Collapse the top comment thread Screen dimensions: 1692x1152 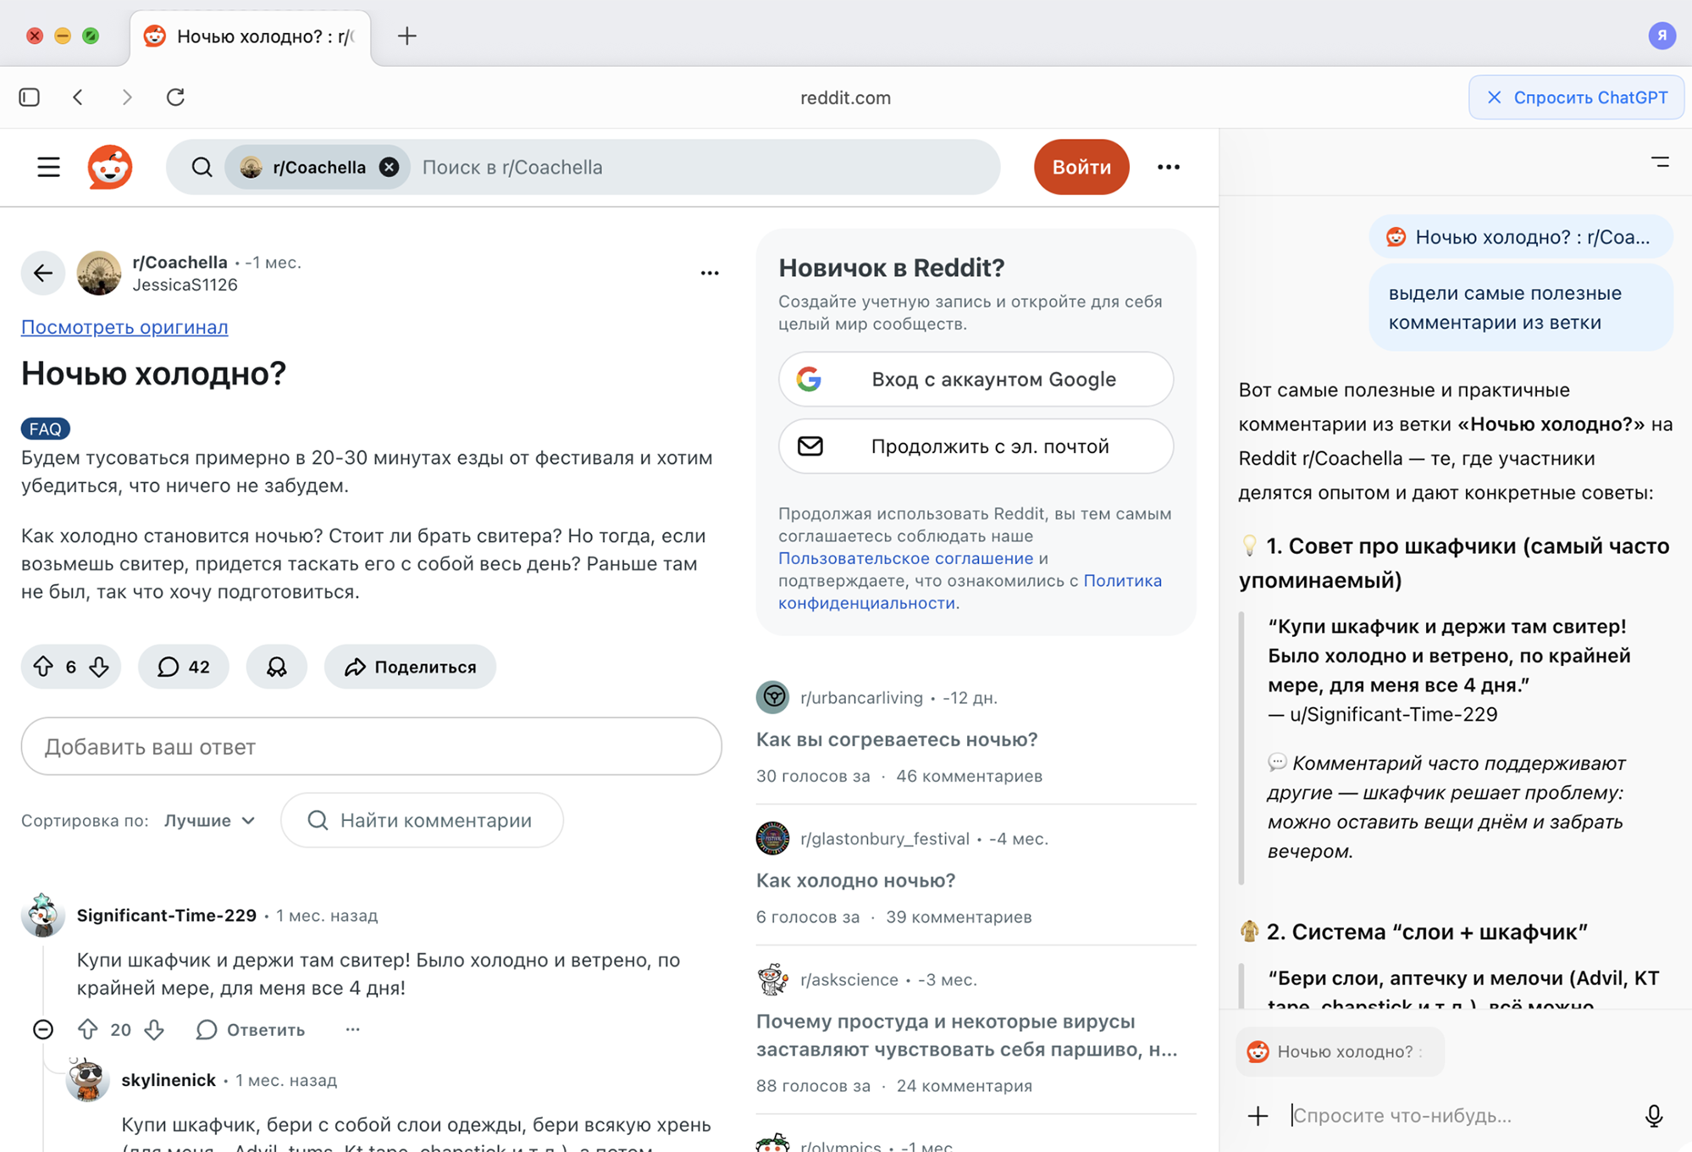pyautogui.click(x=43, y=1029)
